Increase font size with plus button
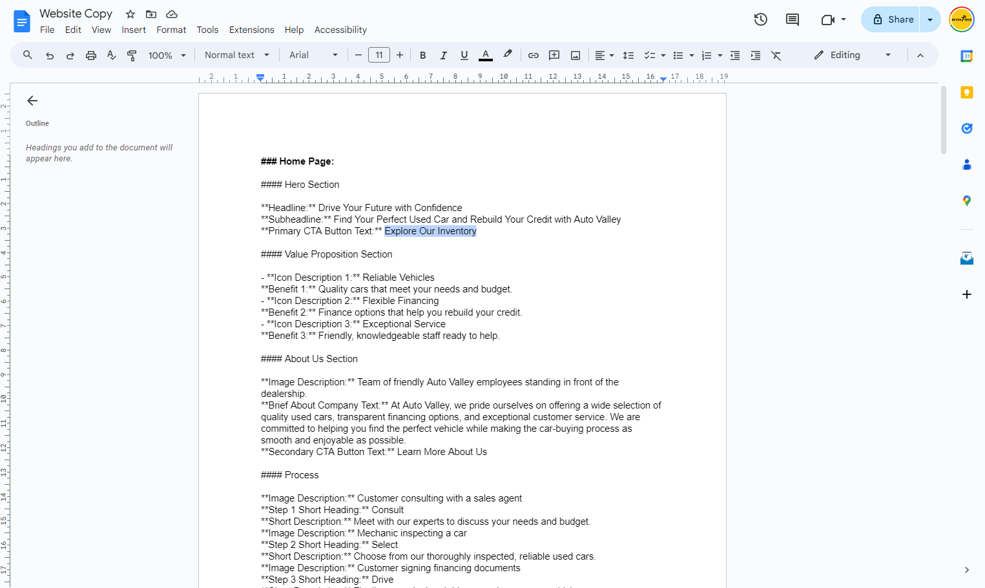The width and height of the screenshot is (985, 588). [400, 56]
